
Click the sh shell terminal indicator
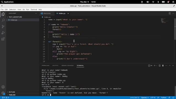[x=150, y=65]
